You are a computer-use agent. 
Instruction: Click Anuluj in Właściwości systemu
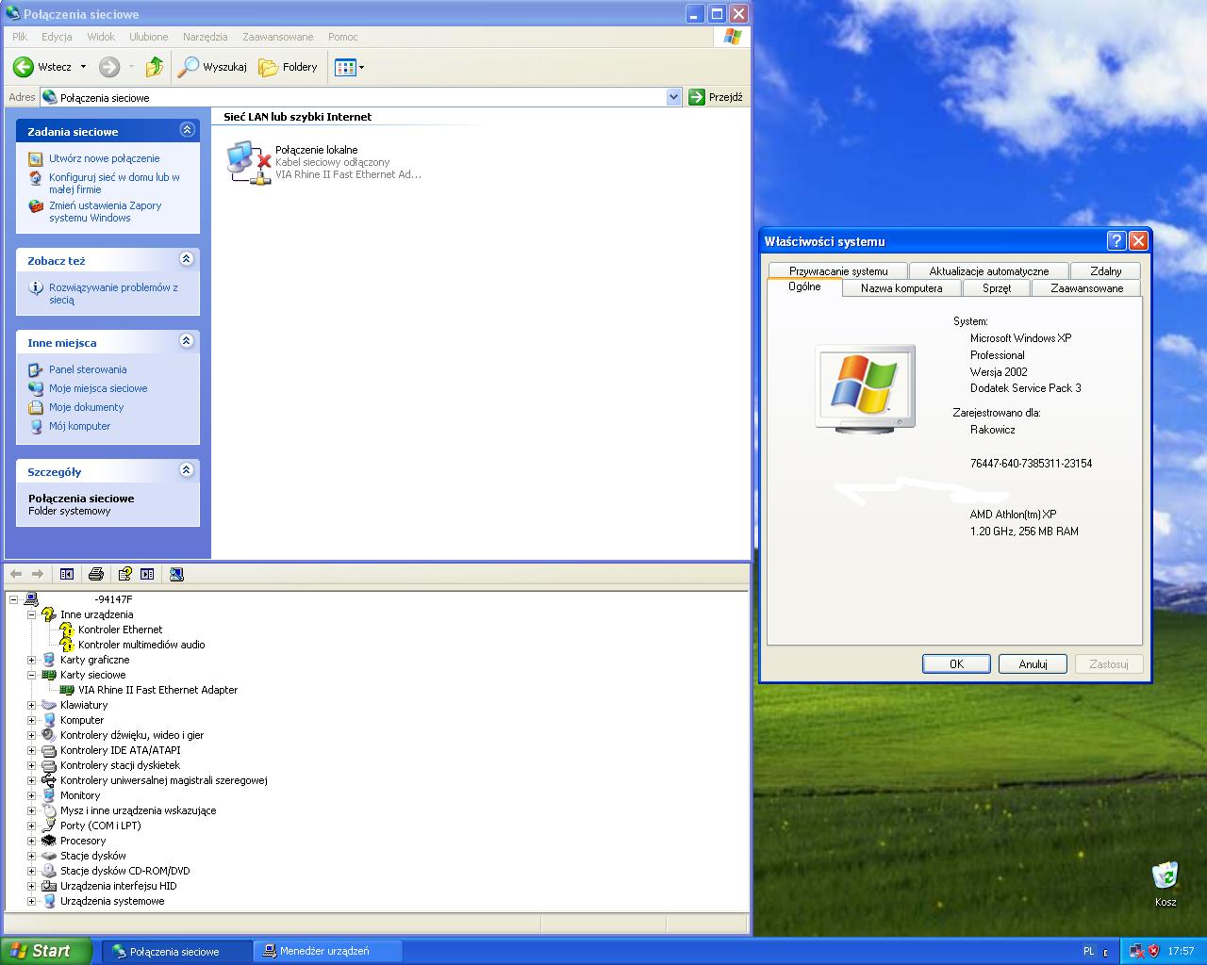pos(1033,664)
